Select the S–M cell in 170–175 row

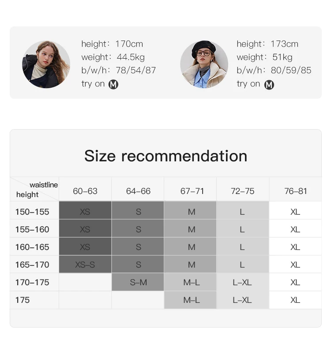(x=138, y=282)
